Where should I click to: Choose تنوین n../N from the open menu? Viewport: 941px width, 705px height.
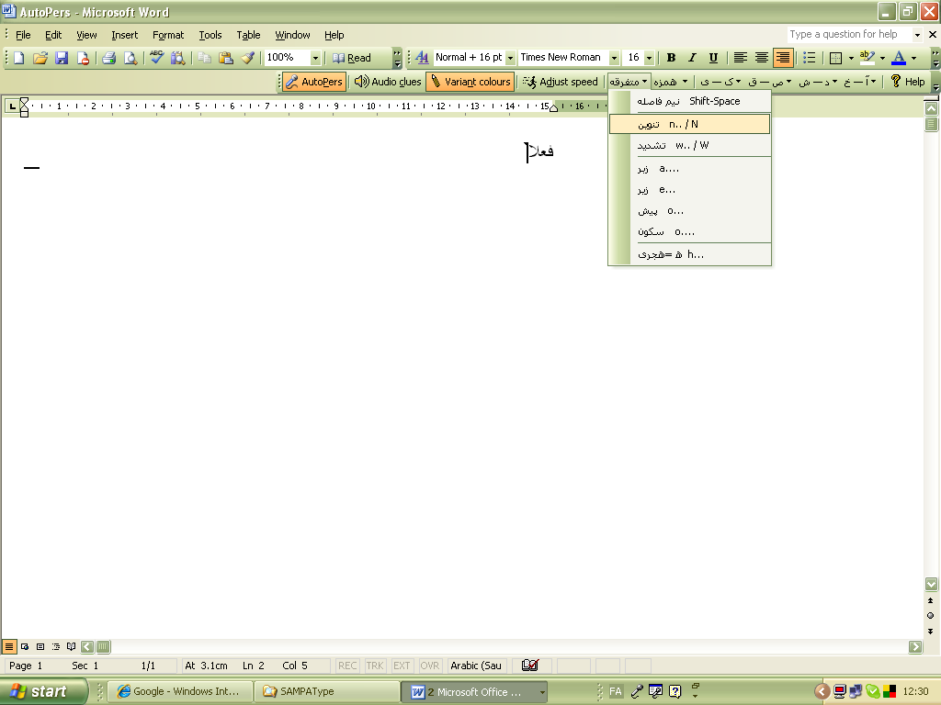tap(689, 123)
